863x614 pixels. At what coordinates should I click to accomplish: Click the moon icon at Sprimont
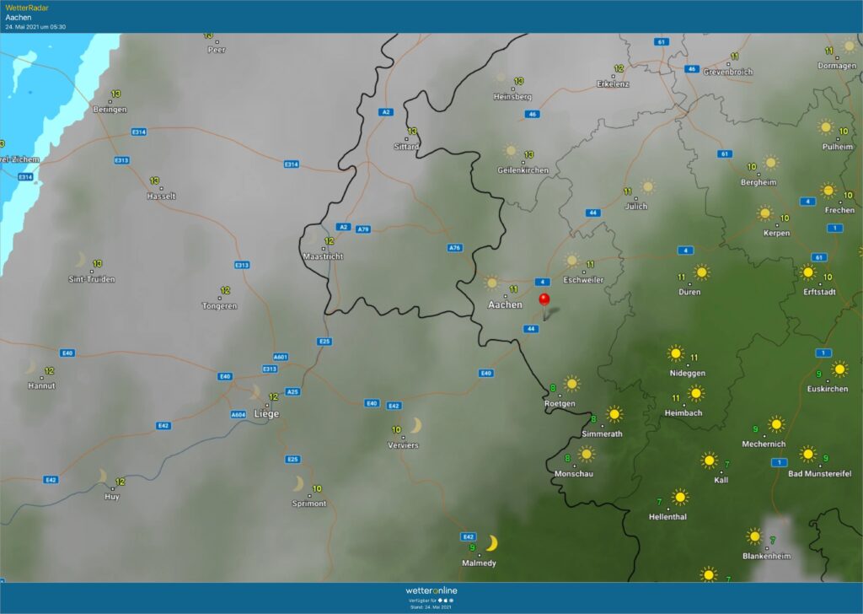pos(298,483)
